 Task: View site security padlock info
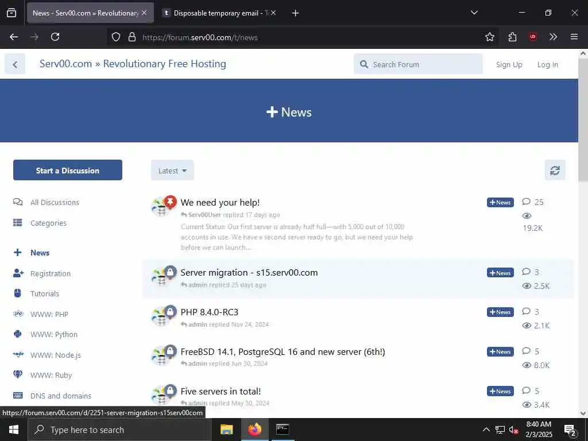tap(131, 37)
